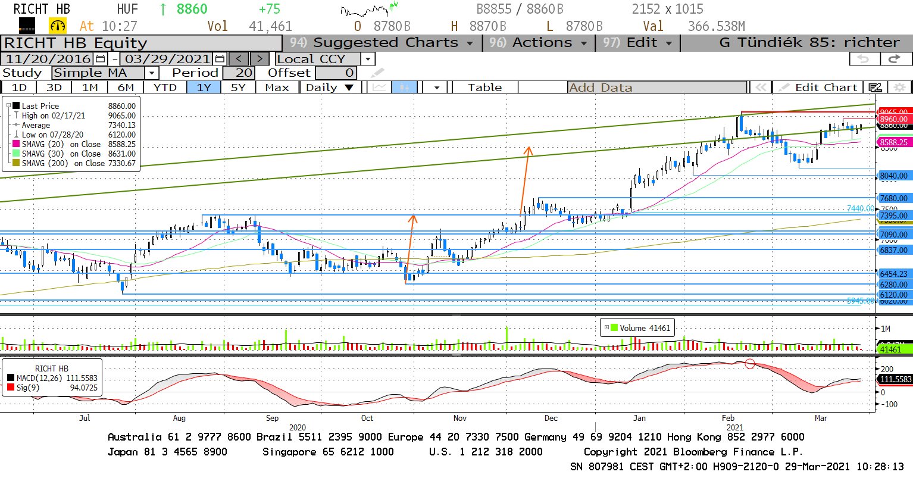Open the Daily periodicity dropdown
The image size is (913, 484).
click(329, 88)
